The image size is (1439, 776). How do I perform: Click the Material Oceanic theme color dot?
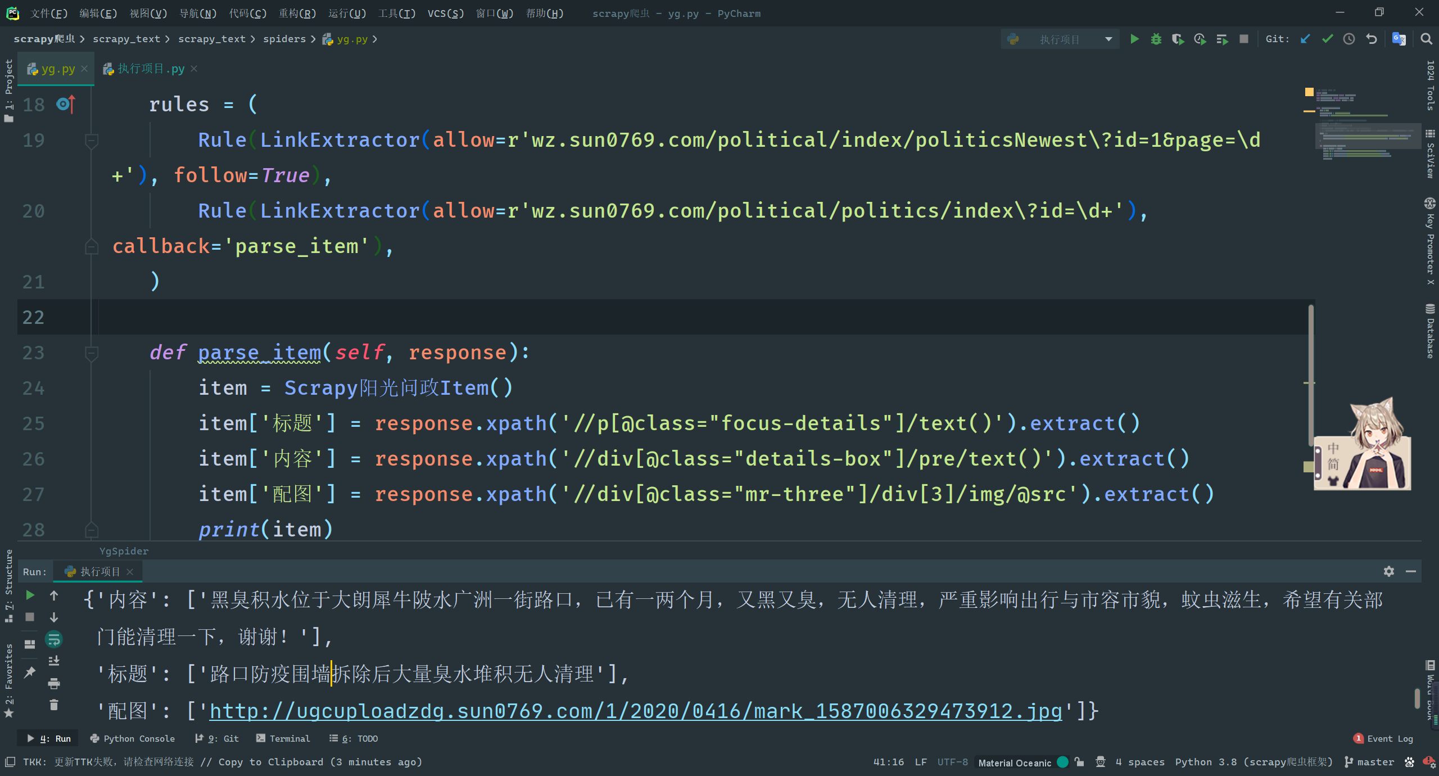(1062, 762)
